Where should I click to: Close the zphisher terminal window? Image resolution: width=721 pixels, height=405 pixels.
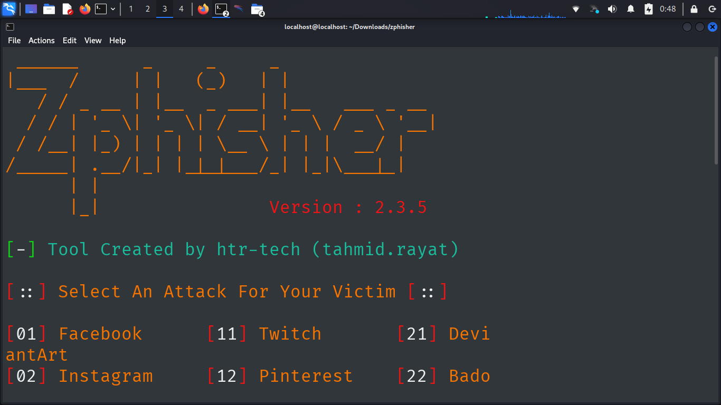coord(713,27)
